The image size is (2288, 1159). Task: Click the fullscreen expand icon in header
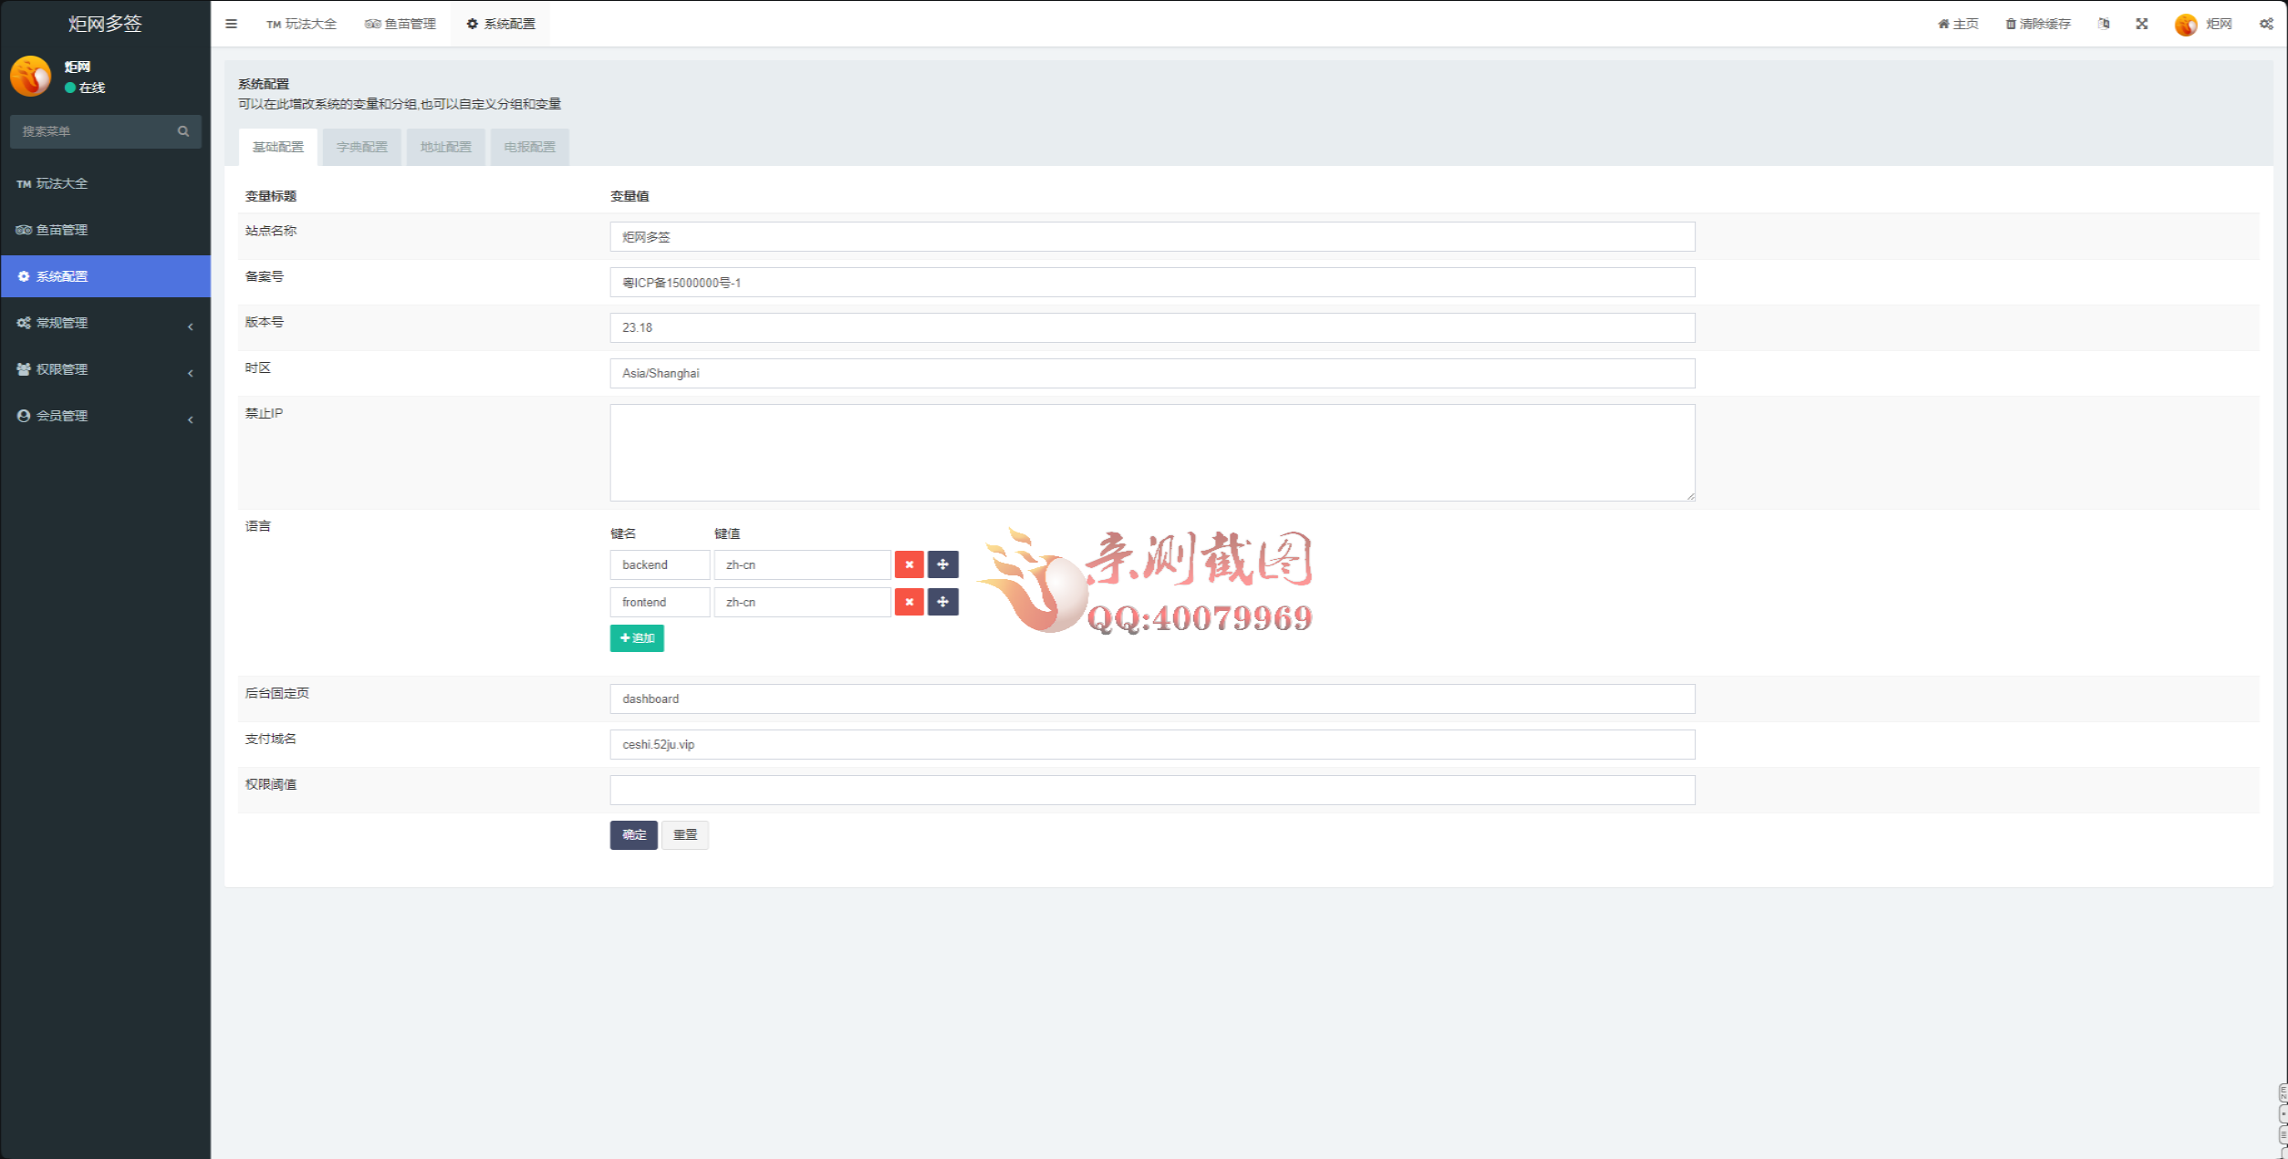[2141, 24]
